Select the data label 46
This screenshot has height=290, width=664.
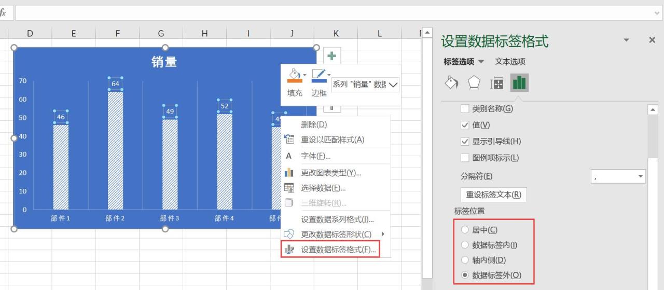pos(61,117)
